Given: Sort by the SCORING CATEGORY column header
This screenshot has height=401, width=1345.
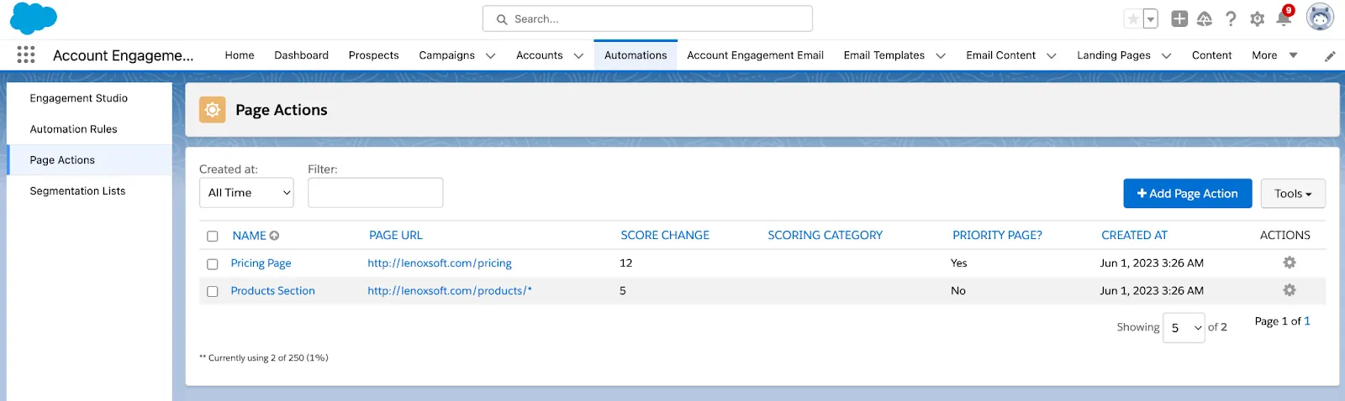Looking at the screenshot, I should (825, 236).
